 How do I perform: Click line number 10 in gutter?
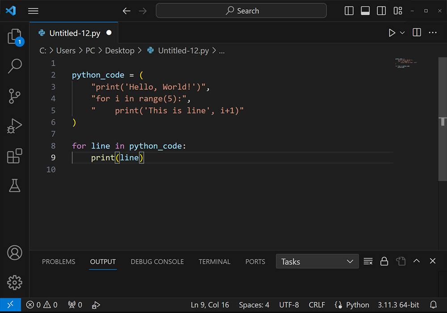[51, 169]
